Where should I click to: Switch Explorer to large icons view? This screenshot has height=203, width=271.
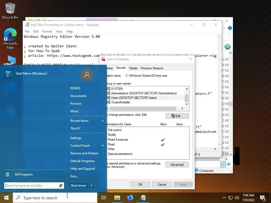coord(229,164)
